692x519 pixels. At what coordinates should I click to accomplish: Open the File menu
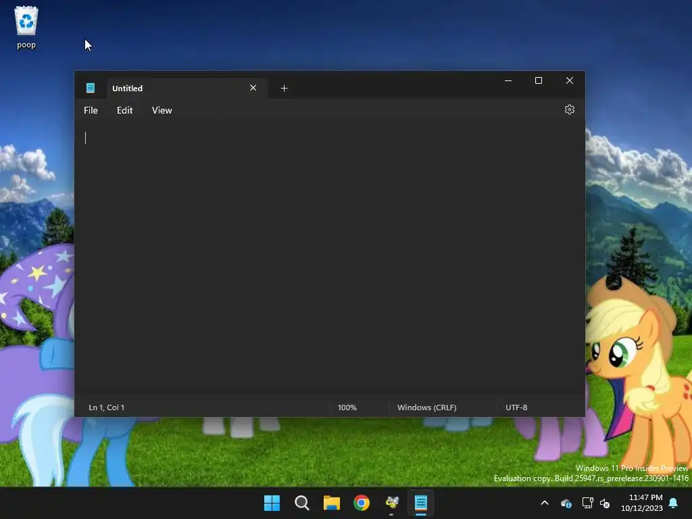[x=91, y=110]
